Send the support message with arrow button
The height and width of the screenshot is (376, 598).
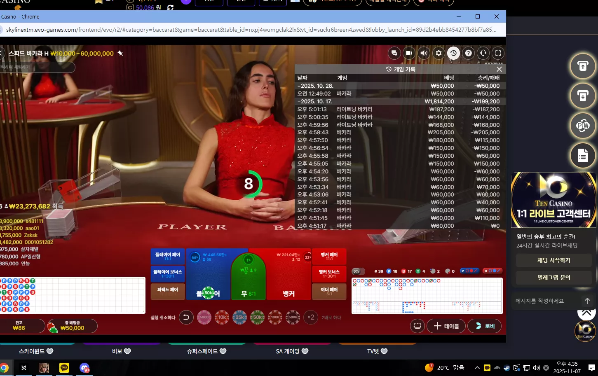(x=587, y=301)
